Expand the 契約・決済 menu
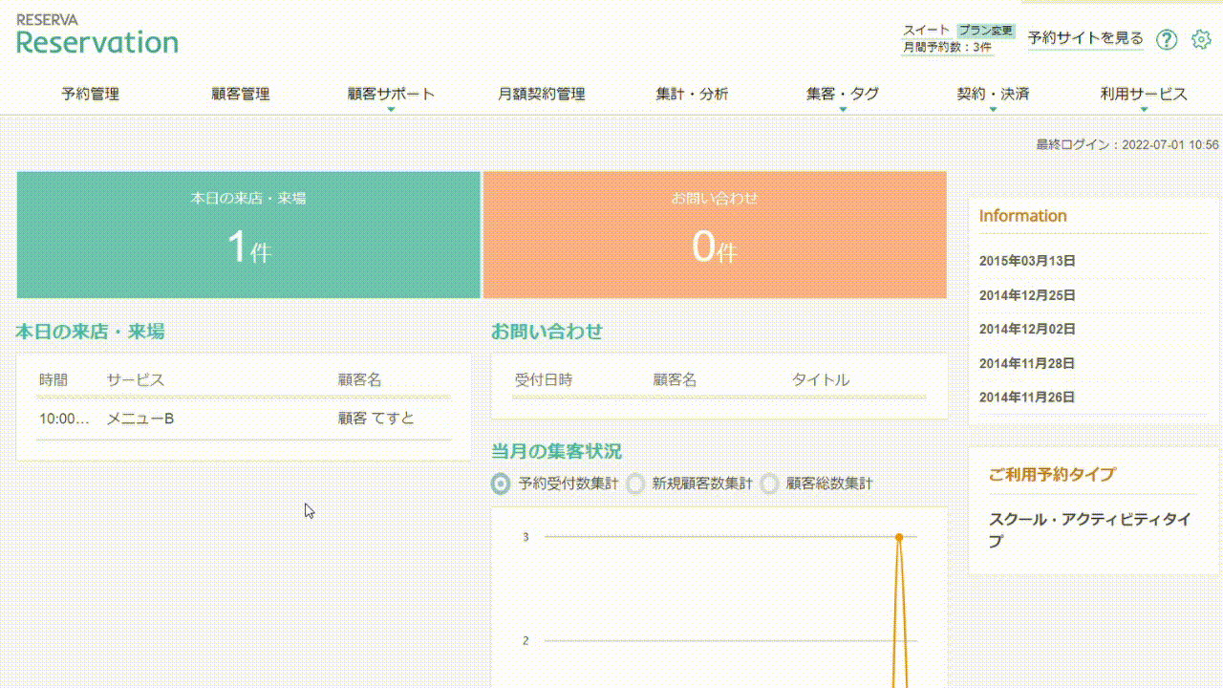The width and height of the screenshot is (1223, 688). pos(993,95)
